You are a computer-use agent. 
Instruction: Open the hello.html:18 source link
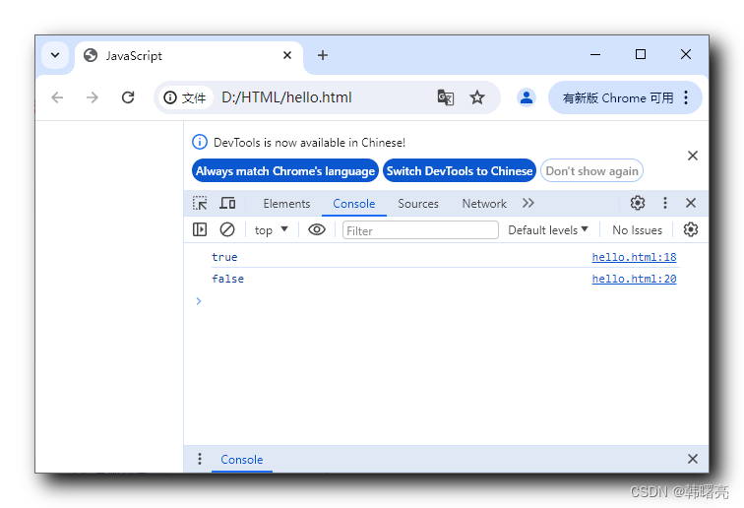[x=634, y=257]
